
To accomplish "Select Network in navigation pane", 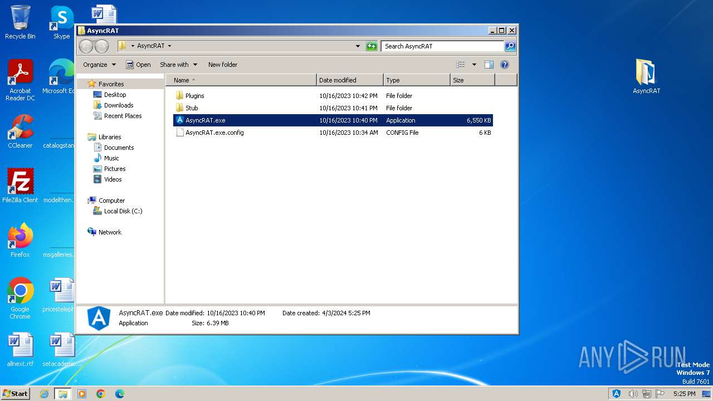I will click(x=110, y=232).
